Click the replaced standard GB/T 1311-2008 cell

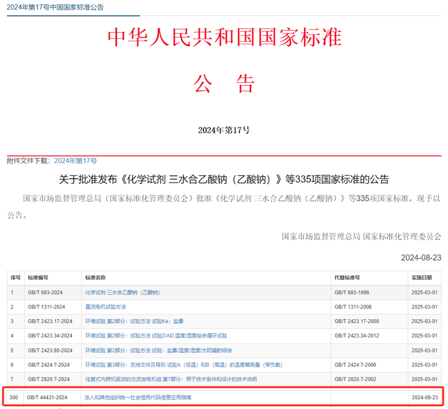point(355,307)
